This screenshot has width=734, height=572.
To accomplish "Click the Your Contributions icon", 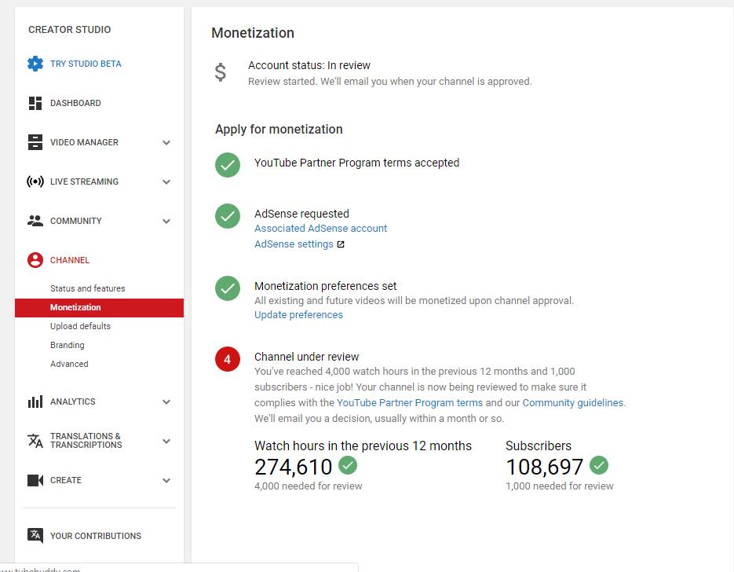I will coord(35,535).
